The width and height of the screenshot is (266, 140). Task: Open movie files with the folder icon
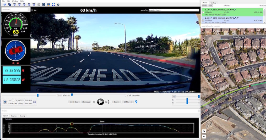click(5, 4)
